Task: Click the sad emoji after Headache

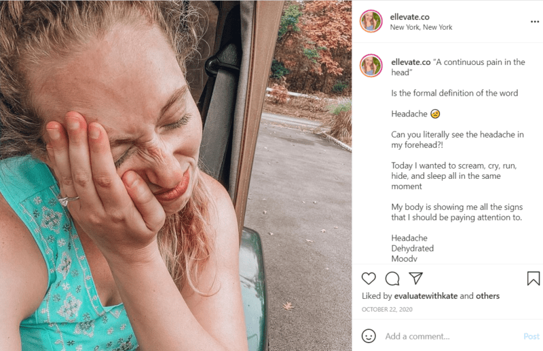Action: coord(436,114)
